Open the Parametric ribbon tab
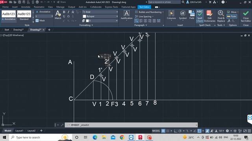Image resolution: width=252 pixels, height=141 pixels. pos(39,7)
